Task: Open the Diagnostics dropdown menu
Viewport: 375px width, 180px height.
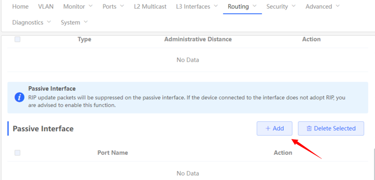Action: (x=48, y=22)
